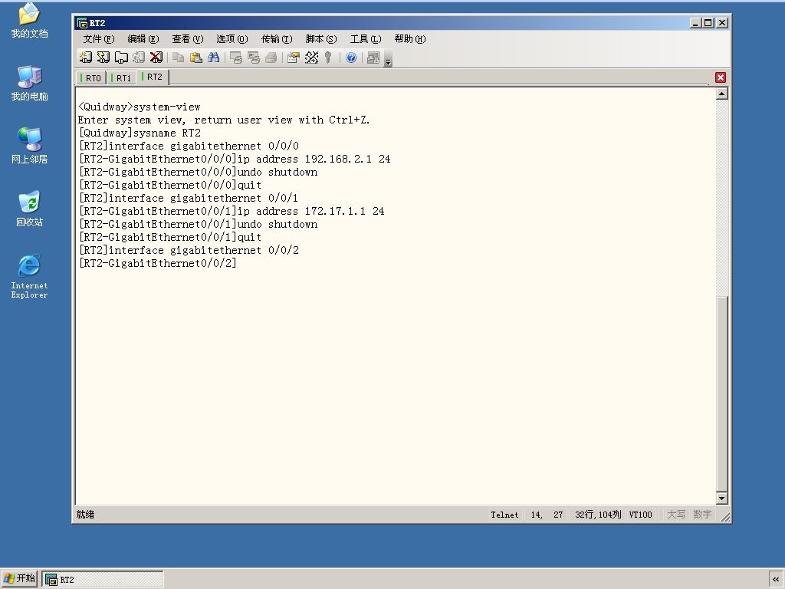This screenshot has height=589, width=785.
Task: Click the 开始 Start button
Action: pos(19,578)
